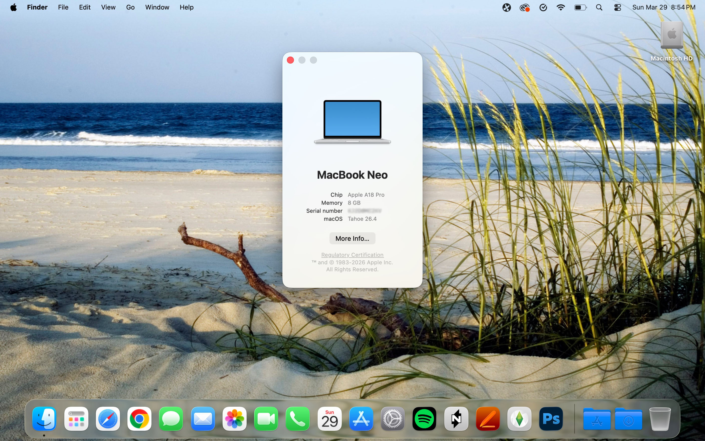The width and height of the screenshot is (705, 441).
Task: Open the orange pen app icon
Action: coord(488,419)
